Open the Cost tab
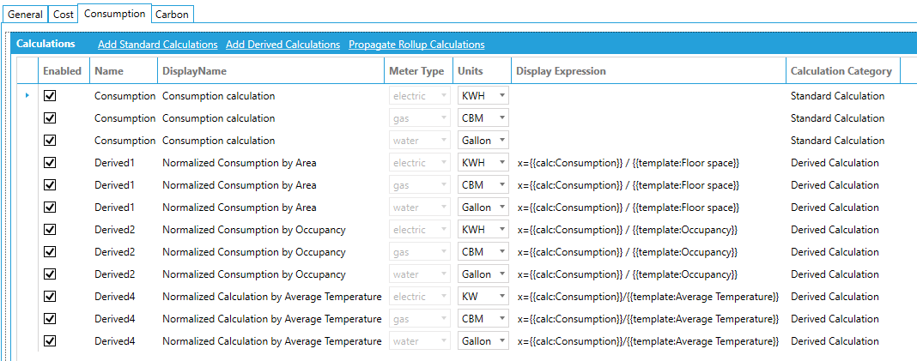The height and width of the screenshot is (361, 917). [x=64, y=15]
